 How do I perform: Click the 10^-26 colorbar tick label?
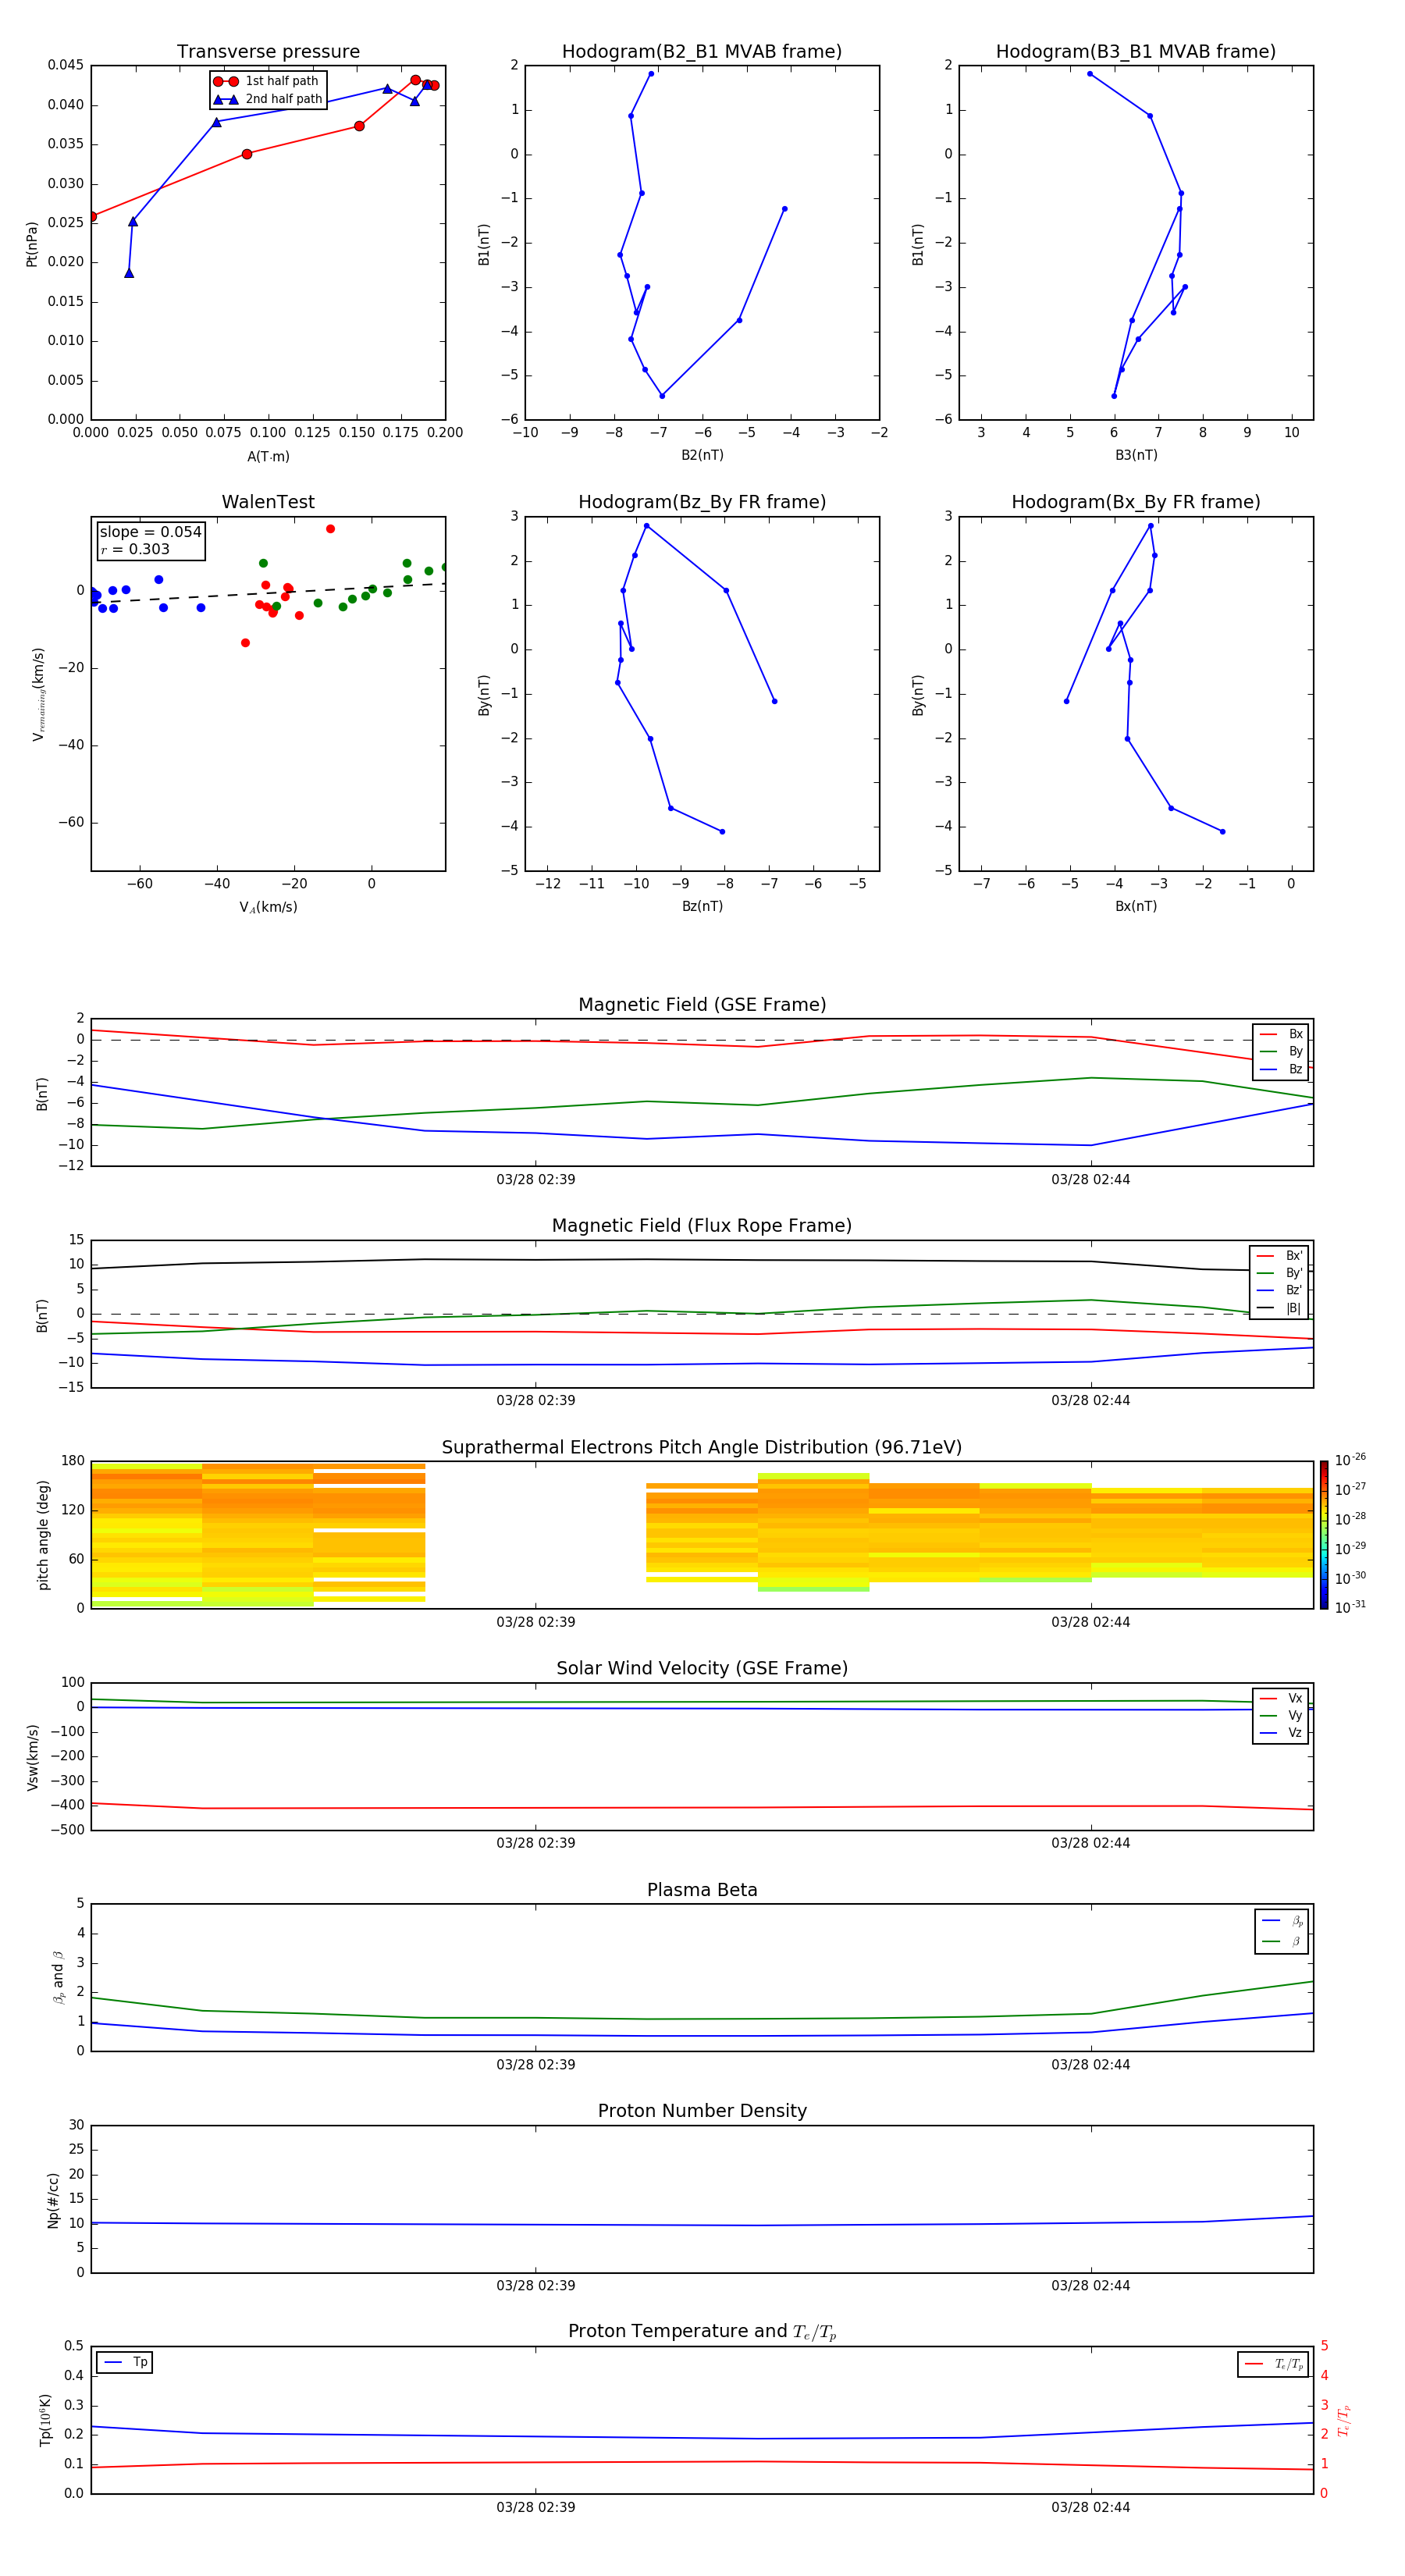1350,1460
